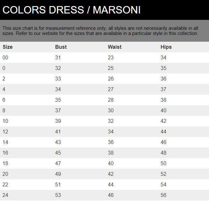Click the size chart disclaimer text

(100, 31)
